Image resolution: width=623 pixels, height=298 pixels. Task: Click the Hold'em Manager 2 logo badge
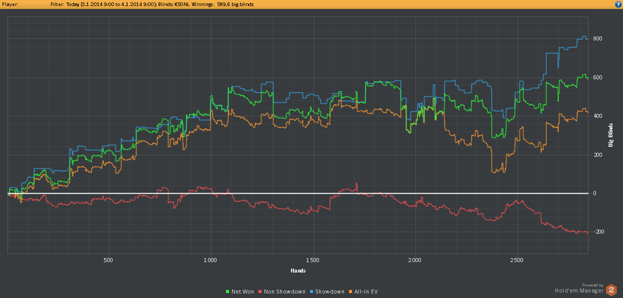click(611, 290)
